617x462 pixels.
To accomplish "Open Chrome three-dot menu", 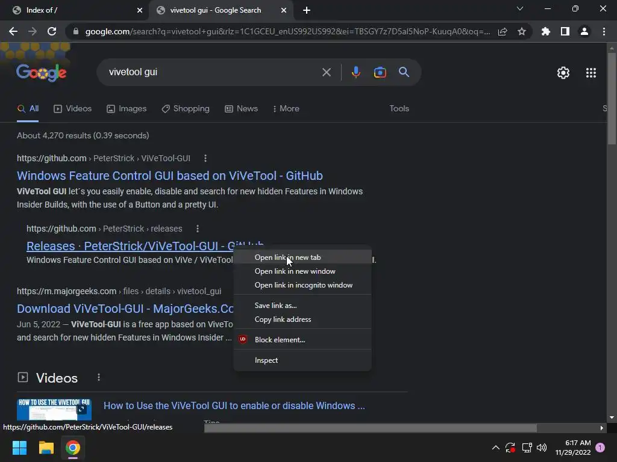I will point(604,31).
